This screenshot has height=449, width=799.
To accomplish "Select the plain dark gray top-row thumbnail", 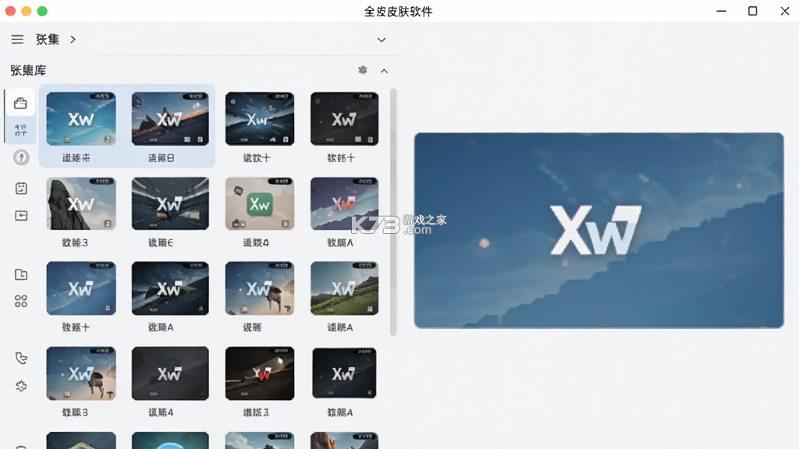I will [x=344, y=118].
